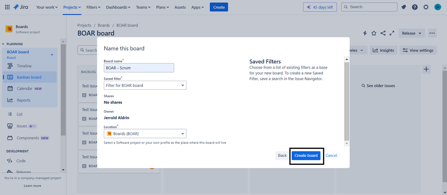
Task: Open the Release dropdown button
Action: point(412,33)
